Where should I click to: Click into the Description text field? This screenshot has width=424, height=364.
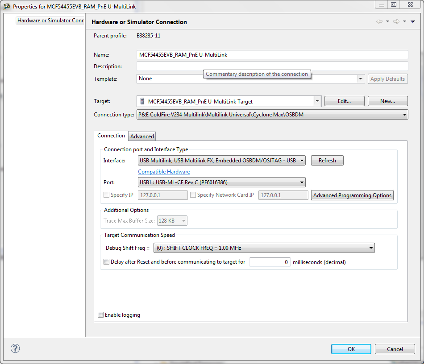[x=272, y=66]
